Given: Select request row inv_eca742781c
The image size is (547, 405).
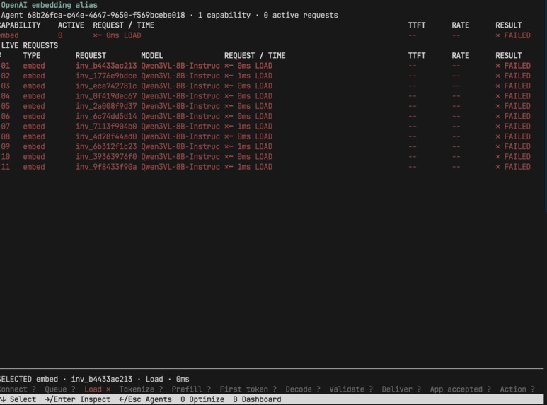Looking at the screenshot, I should click(265, 86).
